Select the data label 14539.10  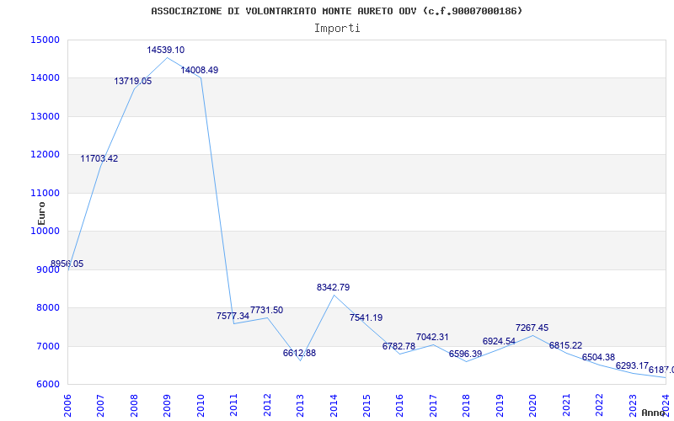click(x=165, y=50)
